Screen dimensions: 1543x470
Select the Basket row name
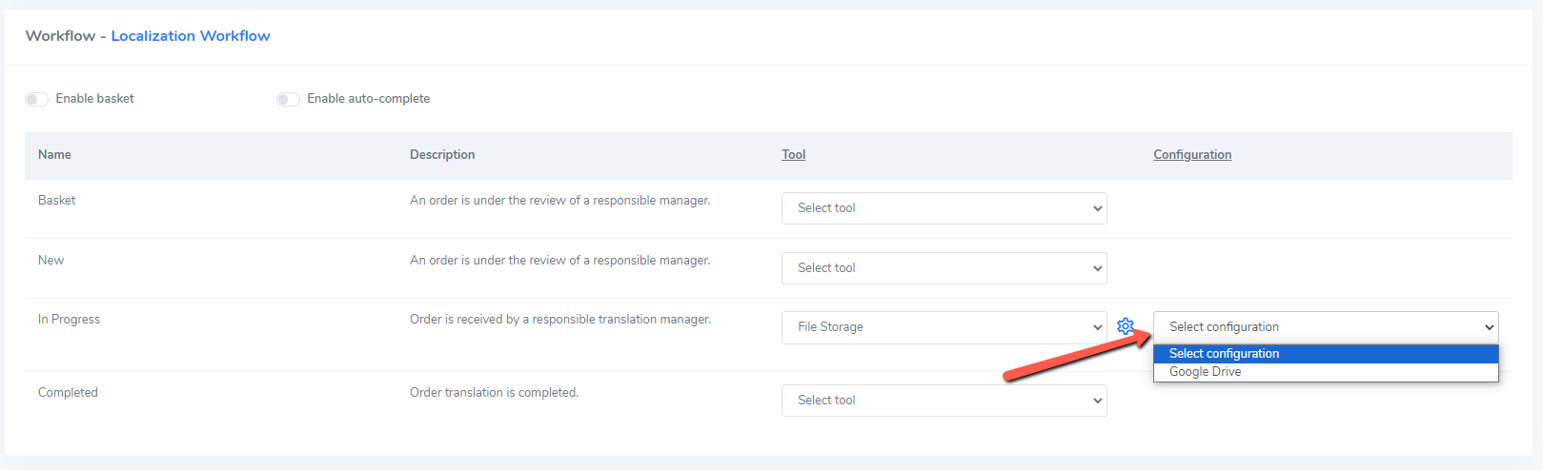tap(56, 201)
